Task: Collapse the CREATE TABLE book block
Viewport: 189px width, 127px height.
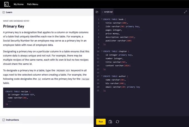Action: [102, 19]
